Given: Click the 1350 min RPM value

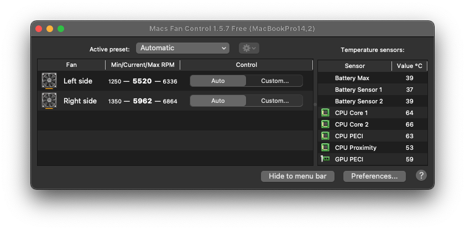Looking at the screenshot, I should point(114,101).
